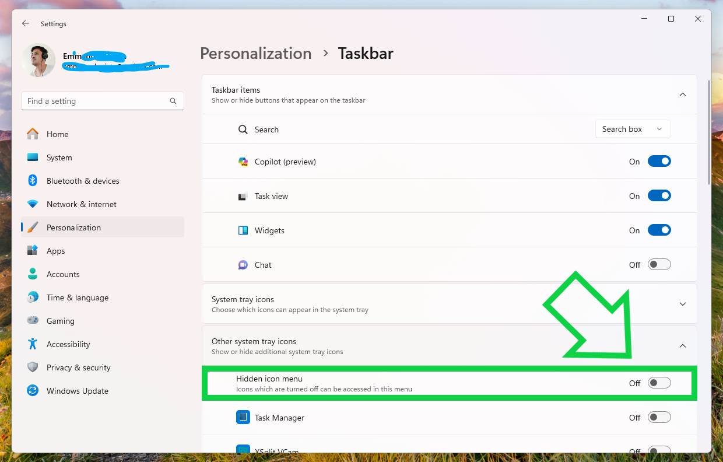
Task: Go to Time & language settings
Action: 77,297
